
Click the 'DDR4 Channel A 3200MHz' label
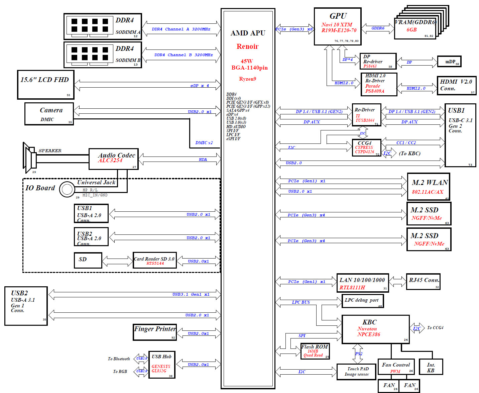[181, 29]
